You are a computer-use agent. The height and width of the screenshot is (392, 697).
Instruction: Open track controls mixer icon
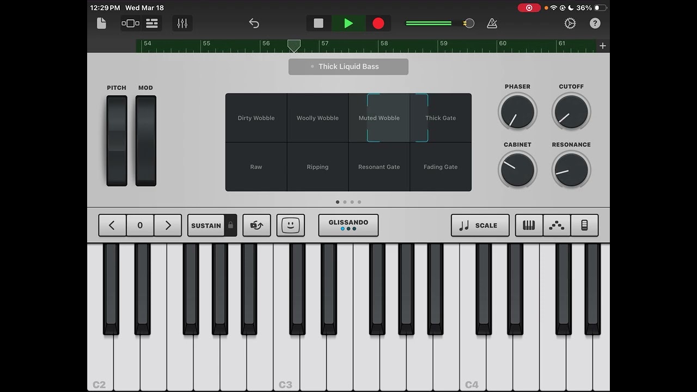(182, 23)
